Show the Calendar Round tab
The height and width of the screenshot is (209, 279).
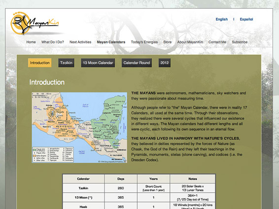pyautogui.click(x=137, y=63)
